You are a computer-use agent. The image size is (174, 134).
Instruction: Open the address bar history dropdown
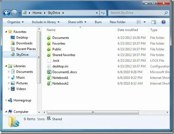pyautogui.click(x=97, y=13)
